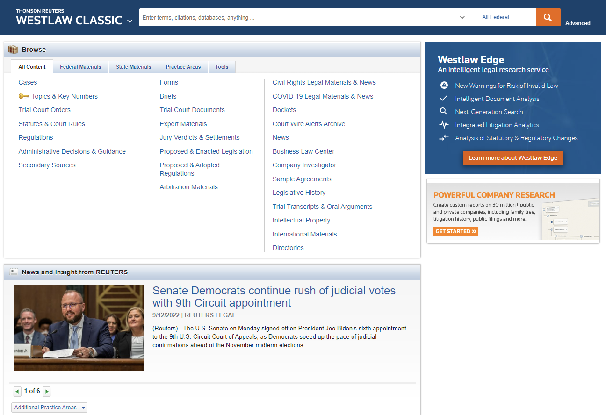Open the Cases link
This screenshot has height=415, width=606.
click(x=28, y=82)
